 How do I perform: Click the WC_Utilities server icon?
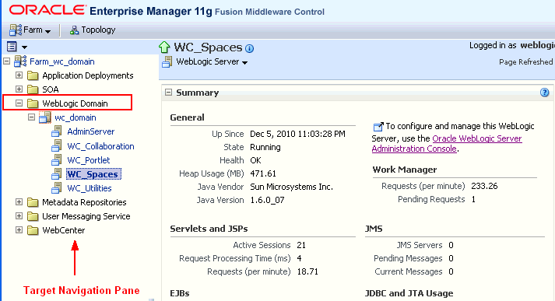coord(57,187)
